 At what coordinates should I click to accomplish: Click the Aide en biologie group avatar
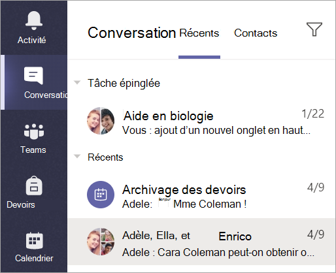tap(101, 121)
